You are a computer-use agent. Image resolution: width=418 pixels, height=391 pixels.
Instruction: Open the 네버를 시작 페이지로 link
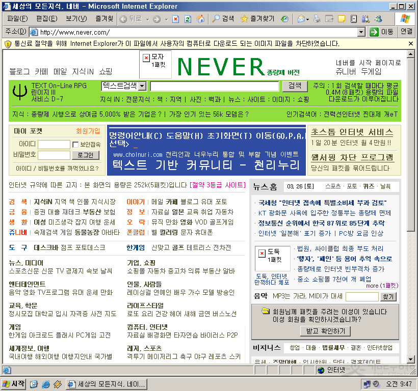(x=368, y=63)
